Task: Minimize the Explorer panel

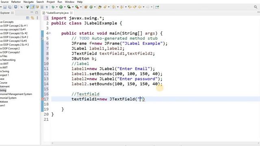Action: (32, 13)
